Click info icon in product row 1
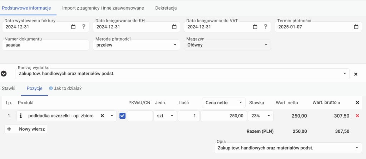Screen dimensions: 366x159 point(21,116)
